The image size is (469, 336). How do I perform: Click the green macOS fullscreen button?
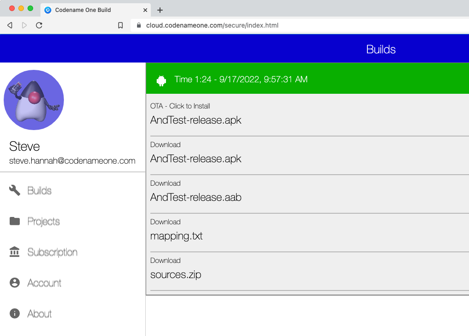(30, 8)
